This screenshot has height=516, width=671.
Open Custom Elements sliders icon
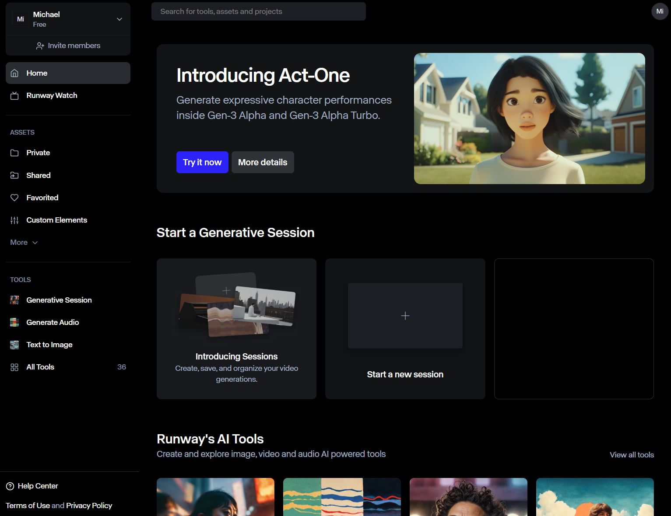(14, 220)
